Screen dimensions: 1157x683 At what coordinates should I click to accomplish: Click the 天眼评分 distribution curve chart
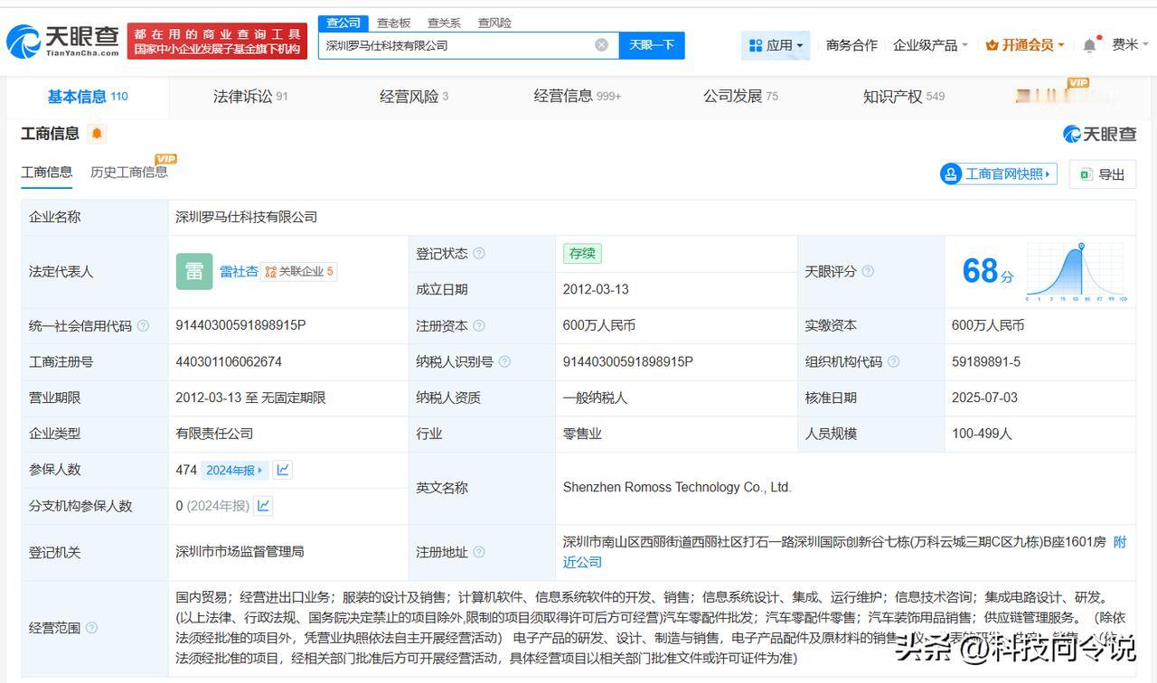click(x=1077, y=272)
